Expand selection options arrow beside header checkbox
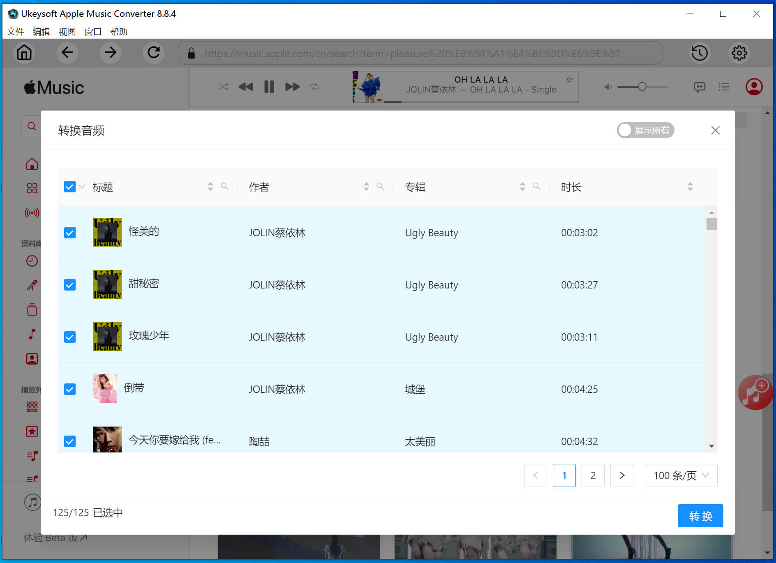The image size is (776, 563). (82, 187)
